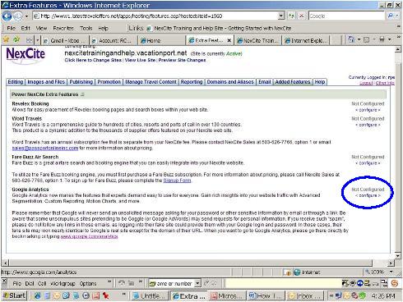Go back with the browser Back arrow
This screenshot has width=403, height=302.
coord(7,16)
